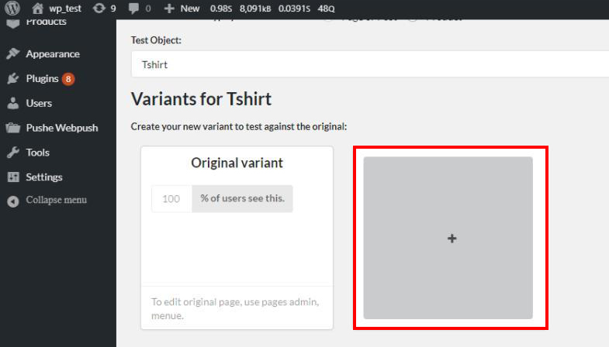609x347 pixels.
Task: Open the Users menu
Action: (39, 103)
